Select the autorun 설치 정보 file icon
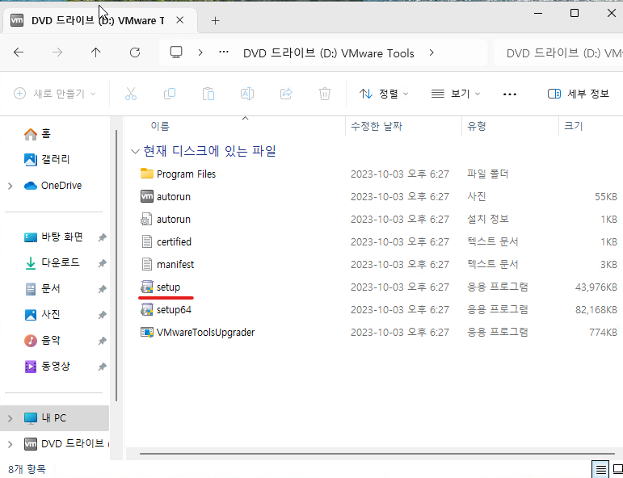The width and height of the screenshot is (623, 478). [146, 219]
